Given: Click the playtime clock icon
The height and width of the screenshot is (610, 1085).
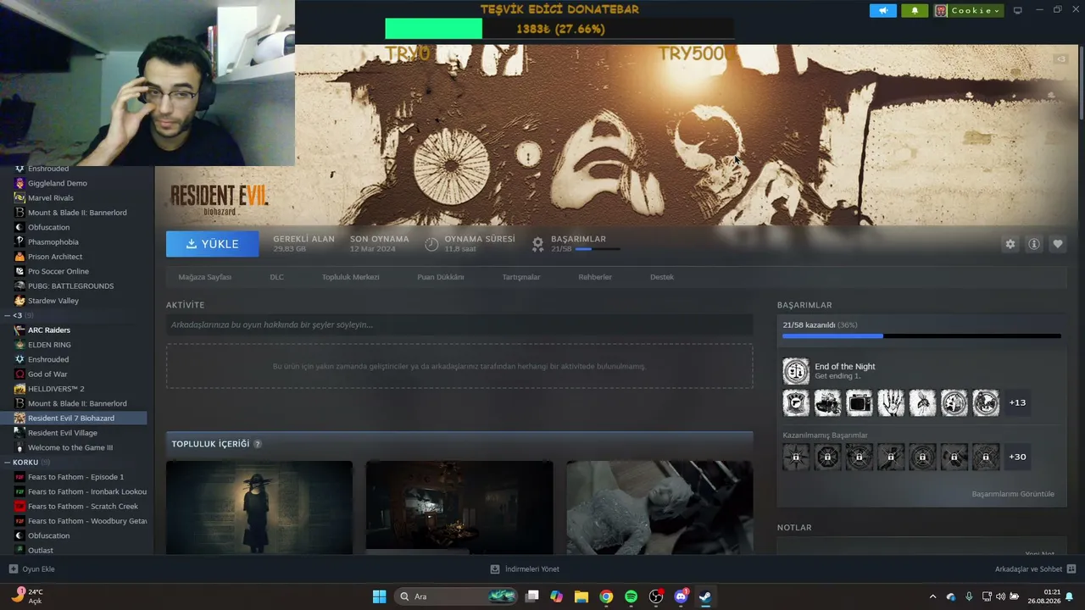Looking at the screenshot, I should tap(431, 244).
